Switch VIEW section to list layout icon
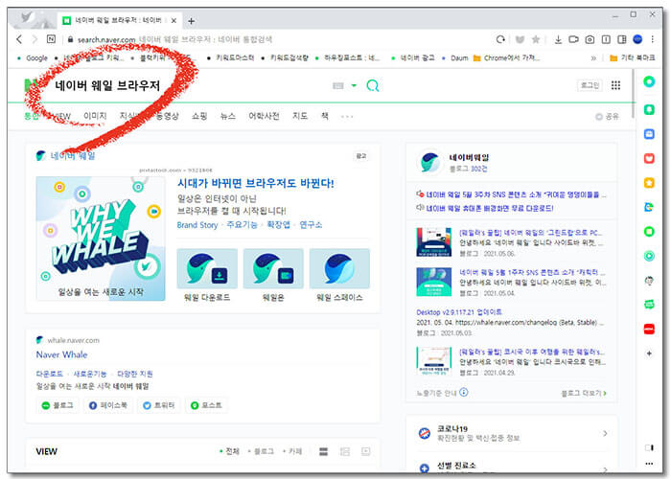This screenshot has width=671, height=479. point(324,451)
